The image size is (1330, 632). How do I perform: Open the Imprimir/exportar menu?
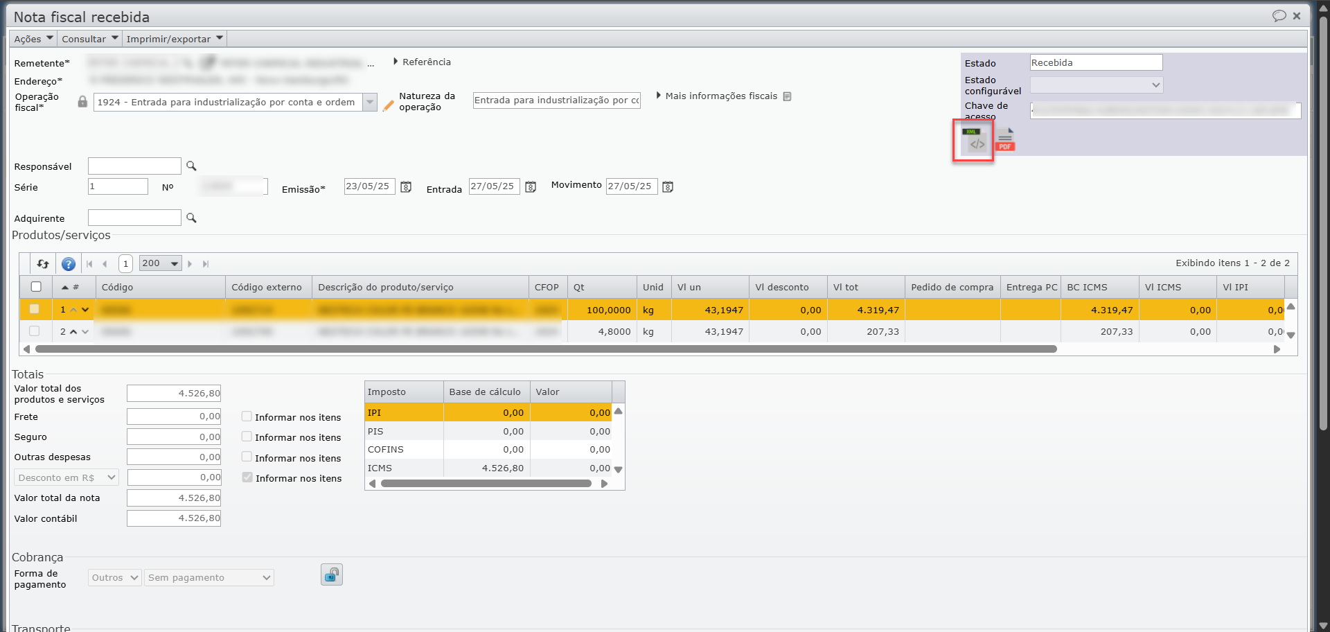click(175, 39)
